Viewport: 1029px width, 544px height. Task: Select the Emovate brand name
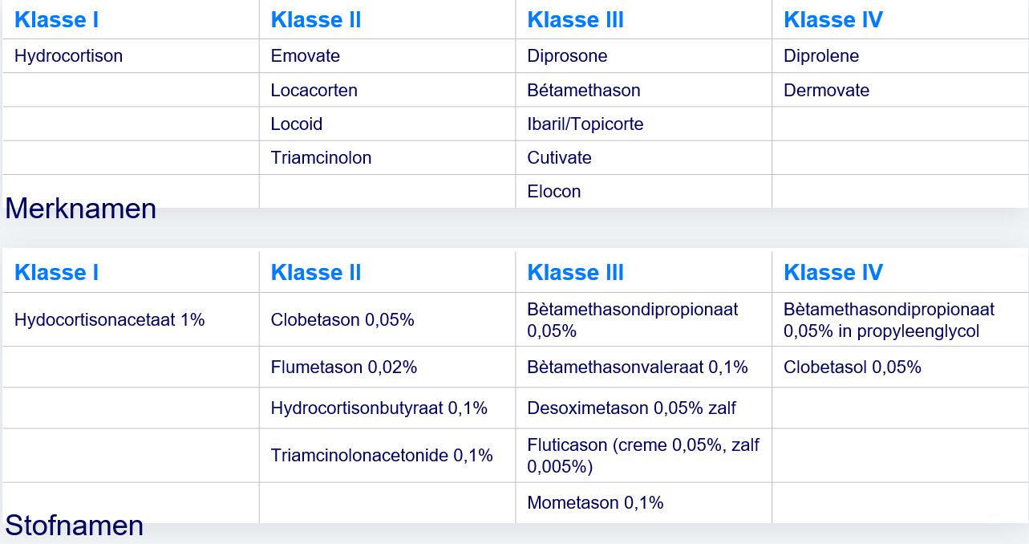coord(306,56)
